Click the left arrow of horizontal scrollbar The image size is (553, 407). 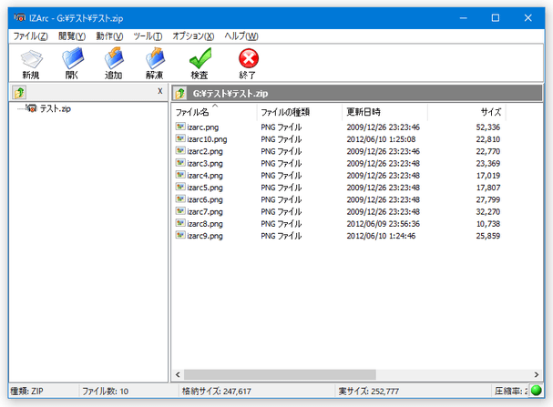point(178,374)
